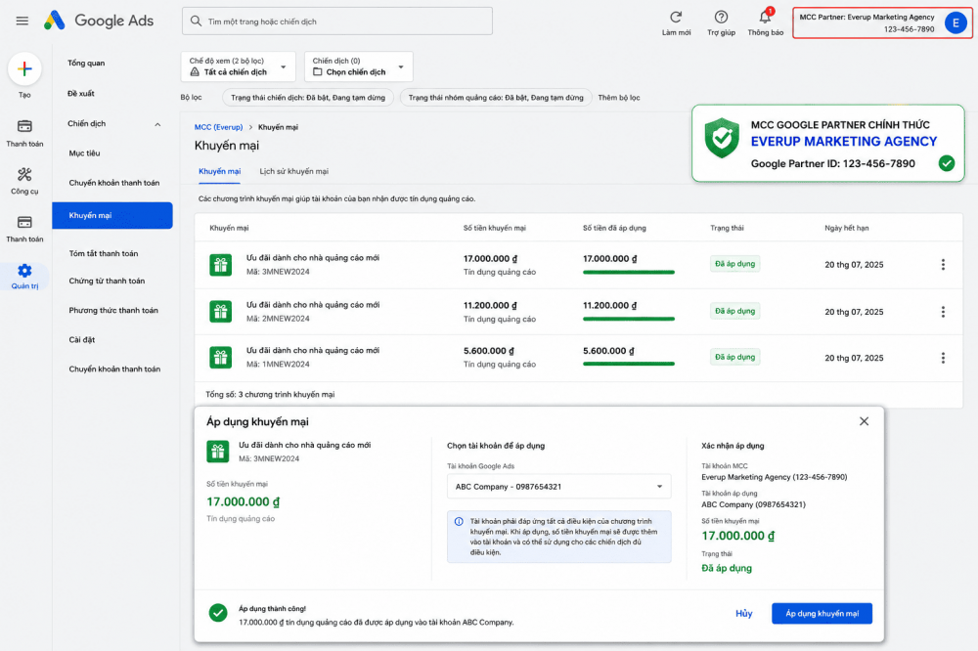The image size is (978, 651).
Task: Click the Làm mới refresh icon
Action: pyautogui.click(x=676, y=17)
